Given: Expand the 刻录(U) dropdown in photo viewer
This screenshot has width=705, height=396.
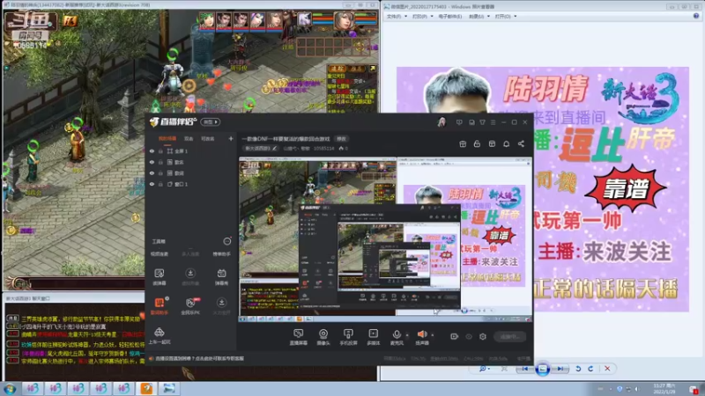Looking at the screenshot, I should (479, 16).
